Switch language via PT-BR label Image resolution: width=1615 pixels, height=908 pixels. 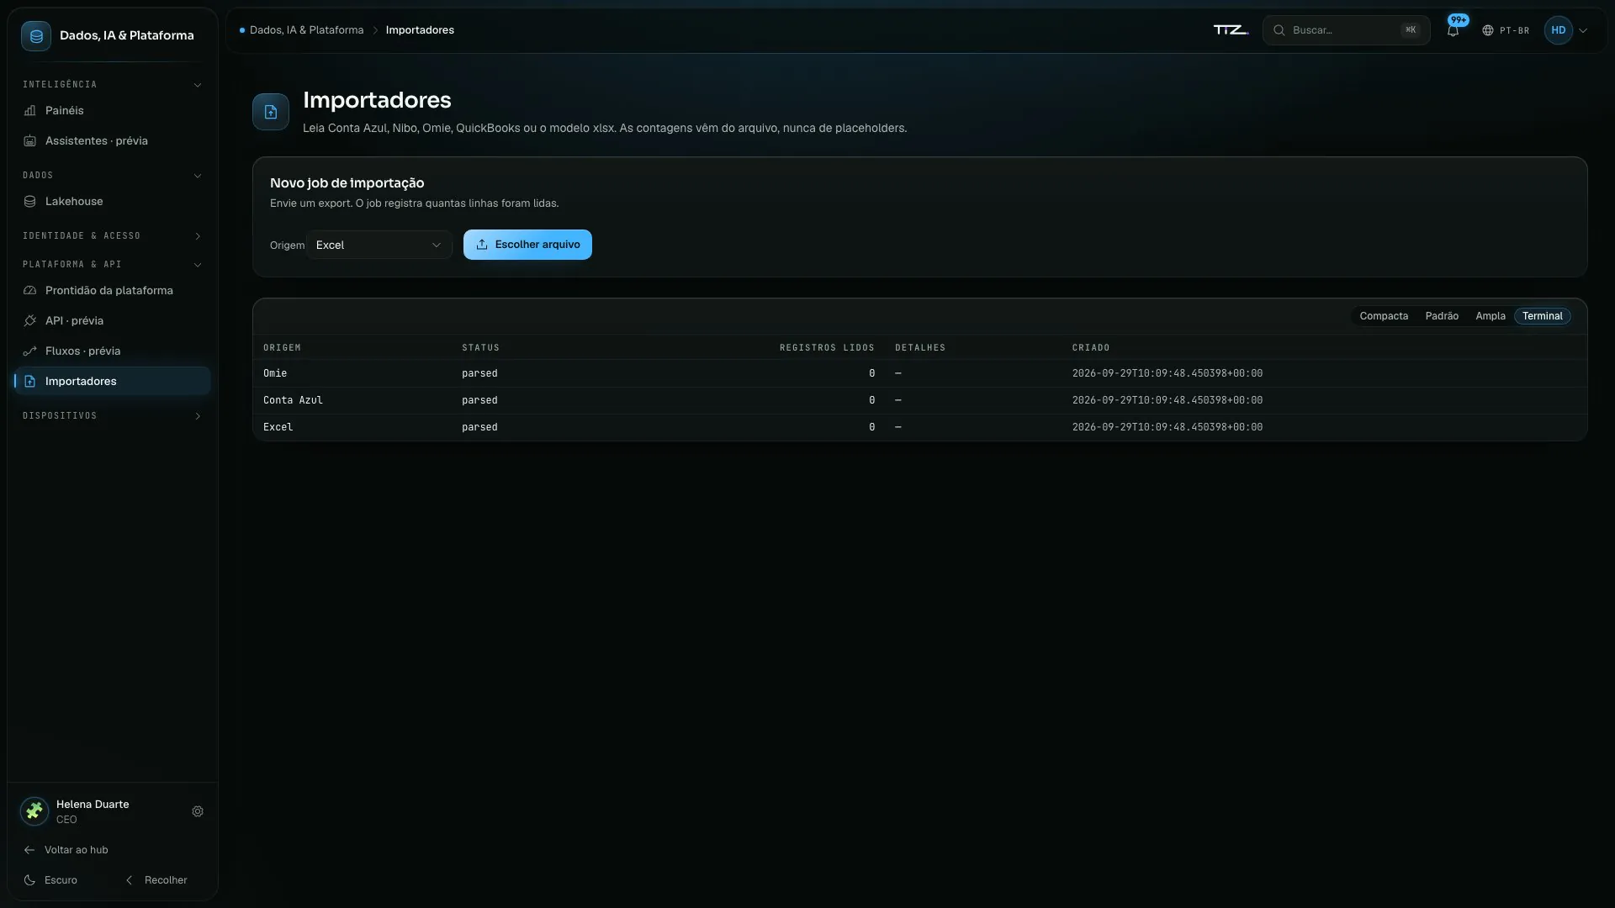(1514, 30)
